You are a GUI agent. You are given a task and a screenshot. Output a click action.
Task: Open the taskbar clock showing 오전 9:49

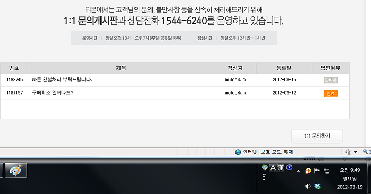click(350, 179)
